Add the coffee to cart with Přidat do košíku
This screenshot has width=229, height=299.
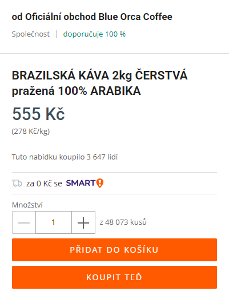114,250
